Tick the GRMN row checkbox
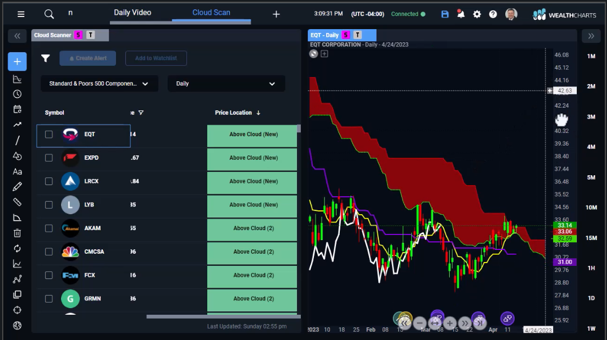 49,299
